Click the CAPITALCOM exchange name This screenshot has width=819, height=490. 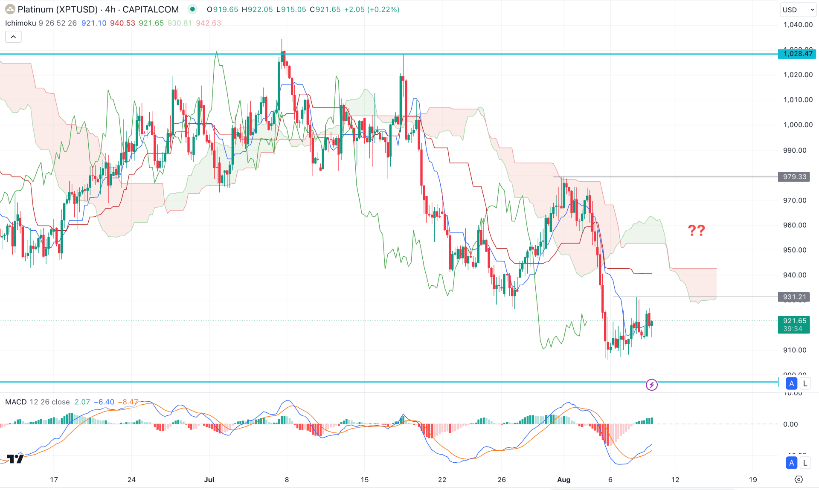pyautogui.click(x=151, y=9)
